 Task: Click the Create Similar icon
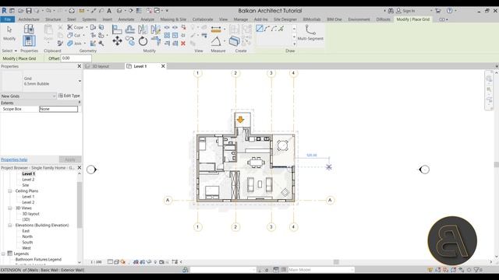coord(234,41)
